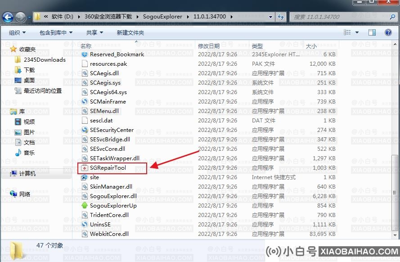Click the file list scrollbar down arrow
Screen dimensions: 400x262
point(395,235)
